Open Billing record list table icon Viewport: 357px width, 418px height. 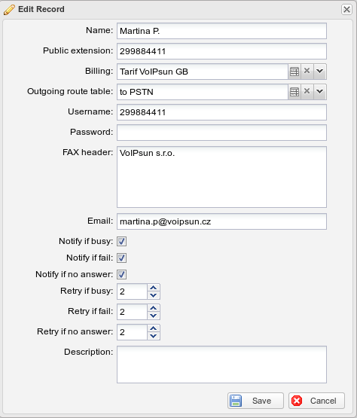pos(294,72)
